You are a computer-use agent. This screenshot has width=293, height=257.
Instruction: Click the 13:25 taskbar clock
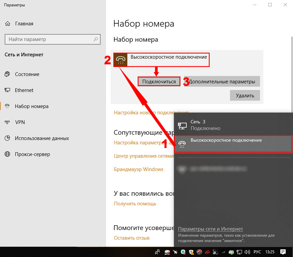(x=270, y=252)
